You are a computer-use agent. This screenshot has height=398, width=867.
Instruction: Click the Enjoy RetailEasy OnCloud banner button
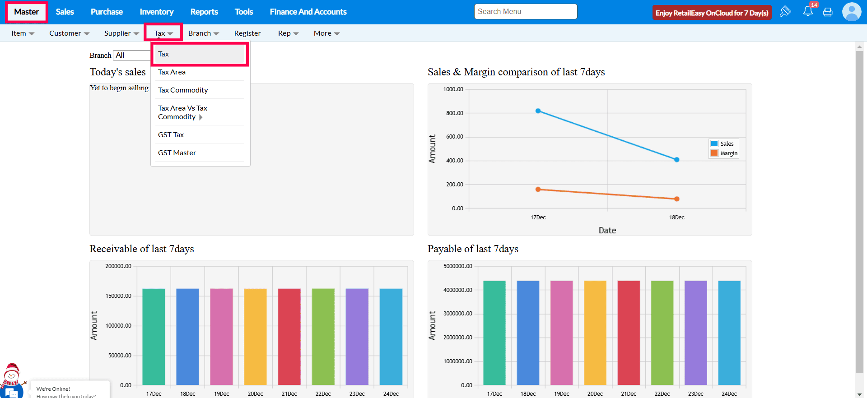point(712,13)
